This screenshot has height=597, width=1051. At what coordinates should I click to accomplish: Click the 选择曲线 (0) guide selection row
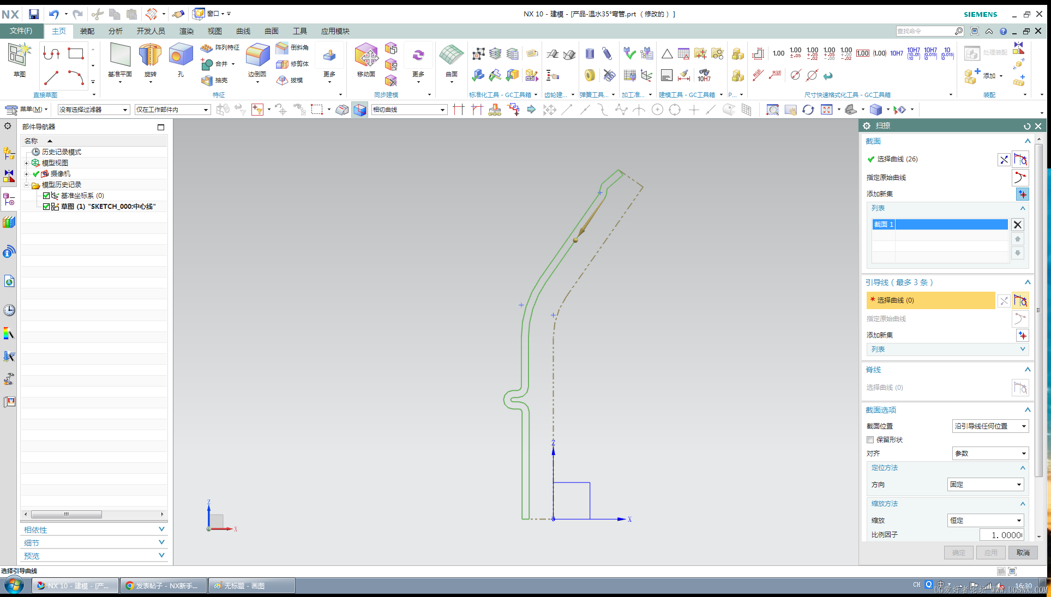[x=930, y=300]
